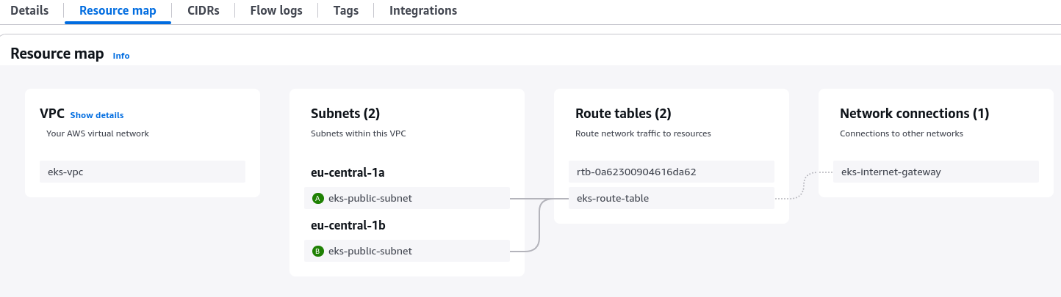Screen dimensions: 1061x297
Task: Click the Network connections (1) heading
Action: [914, 114]
